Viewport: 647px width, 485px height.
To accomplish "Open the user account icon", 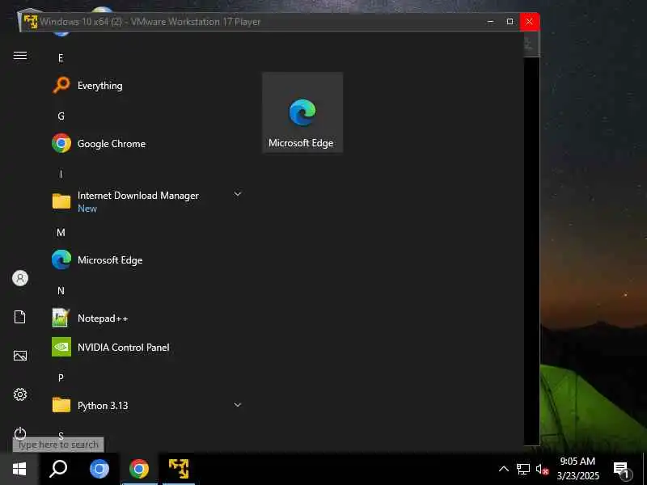I will pyautogui.click(x=20, y=278).
